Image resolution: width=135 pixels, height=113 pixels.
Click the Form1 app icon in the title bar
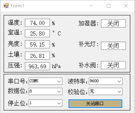tap(6, 6)
